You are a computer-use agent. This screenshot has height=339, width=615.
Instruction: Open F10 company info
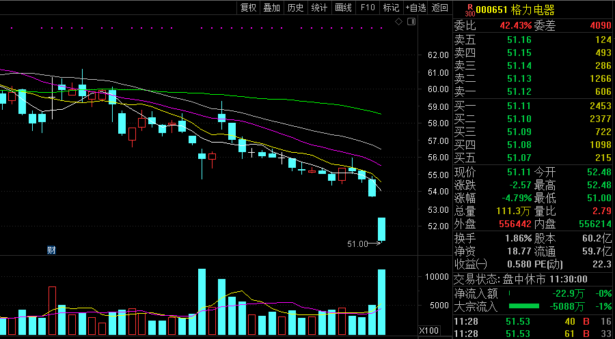coord(368,8)
